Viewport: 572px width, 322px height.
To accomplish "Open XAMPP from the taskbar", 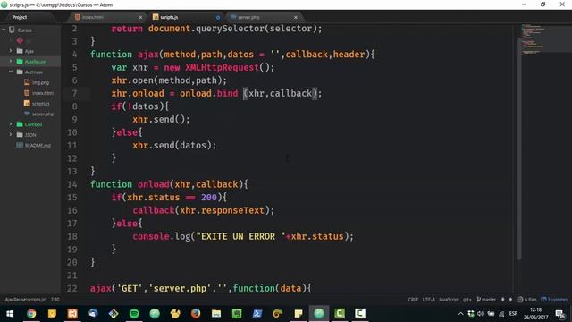I will (72, 314).
